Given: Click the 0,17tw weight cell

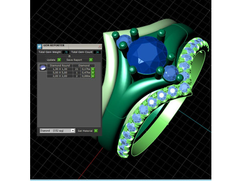Looking at the screenshot, I should [86, 69].
